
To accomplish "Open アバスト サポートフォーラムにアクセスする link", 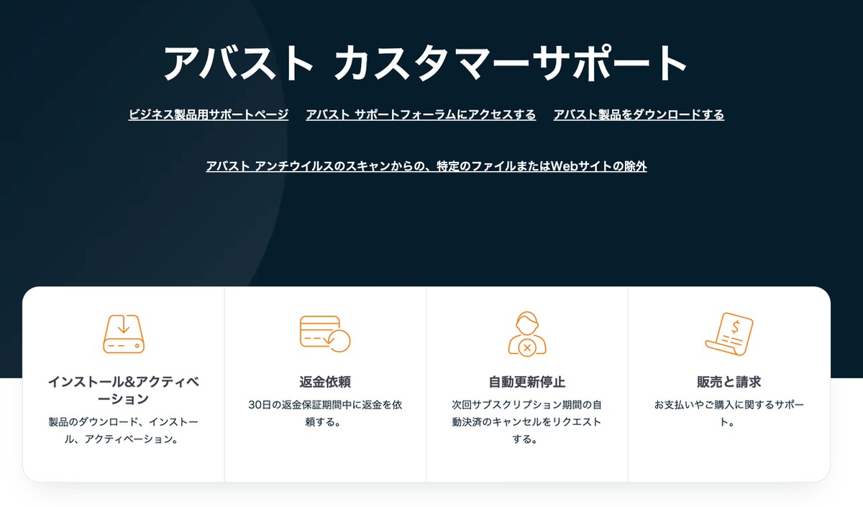I will (421, 114).
